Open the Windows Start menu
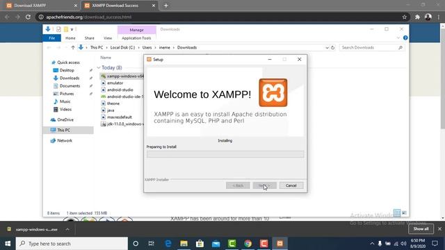The width and height of the screenshot is (445, 250). click(x=8, y=244)
